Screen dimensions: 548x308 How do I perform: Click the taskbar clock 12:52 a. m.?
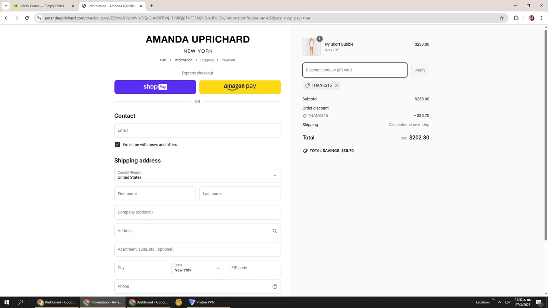(x=522, y=302)
